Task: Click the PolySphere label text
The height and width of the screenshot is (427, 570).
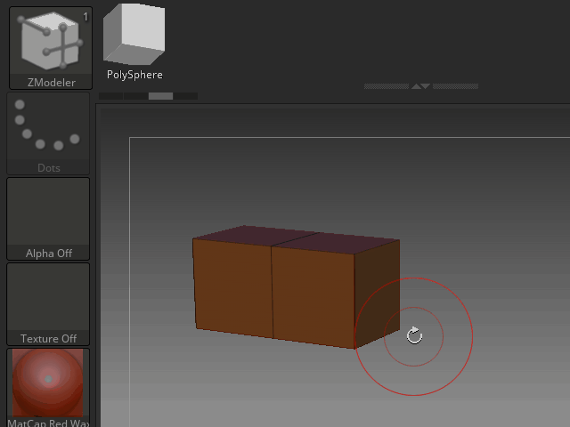Action: (134, 76)
